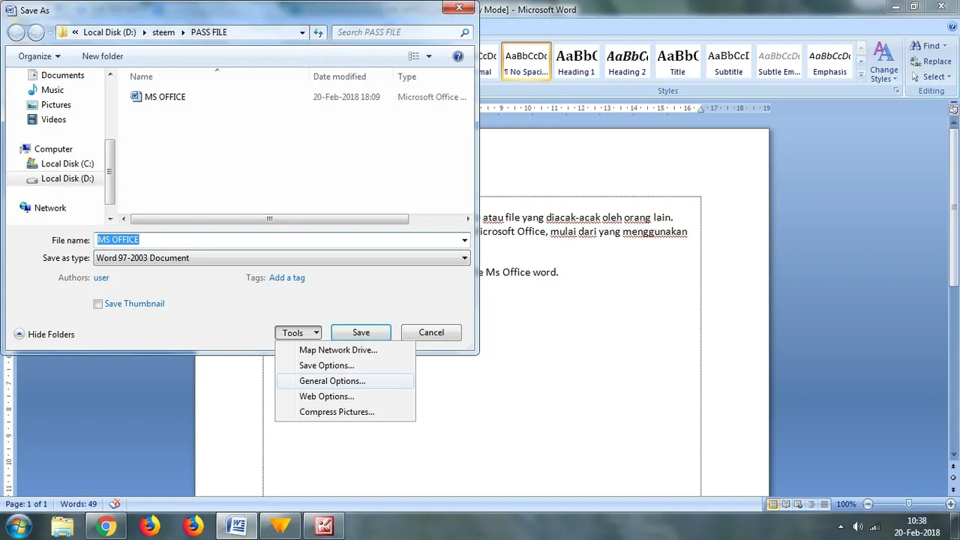Click the New folder button
Viewport: 960px width, 540px height.
click(x=103, y=56)
